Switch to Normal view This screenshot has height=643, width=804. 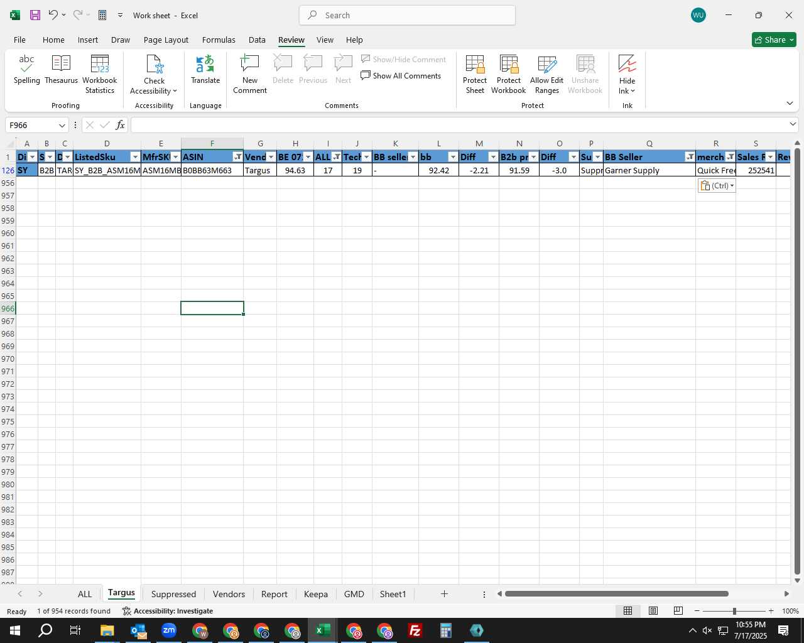tap(627, 611)
